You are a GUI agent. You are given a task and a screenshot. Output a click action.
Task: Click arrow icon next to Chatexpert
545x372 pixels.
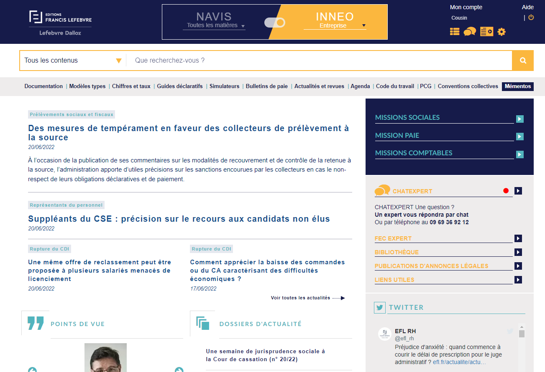point(518,191)
